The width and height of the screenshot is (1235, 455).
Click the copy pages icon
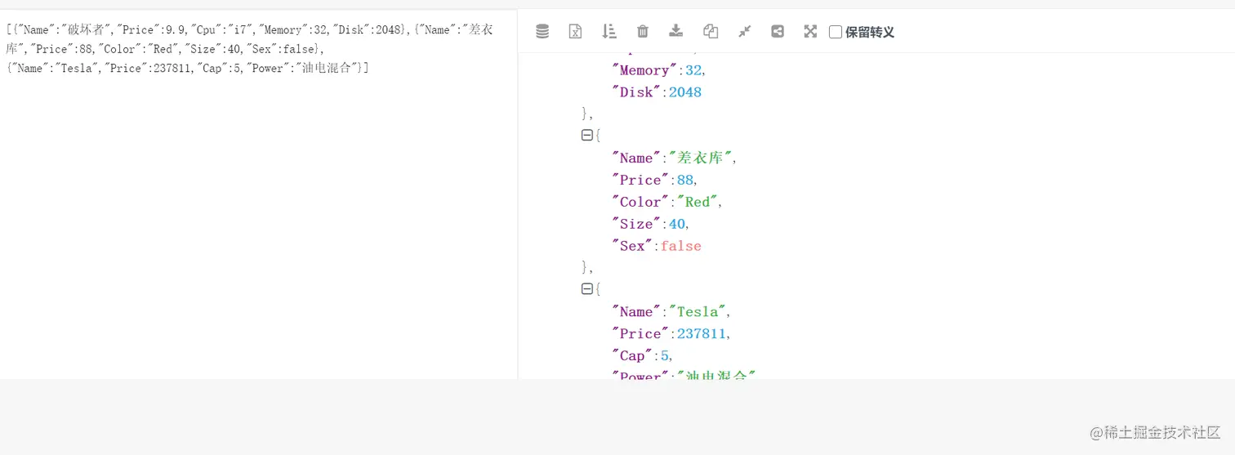click(711, 31)
